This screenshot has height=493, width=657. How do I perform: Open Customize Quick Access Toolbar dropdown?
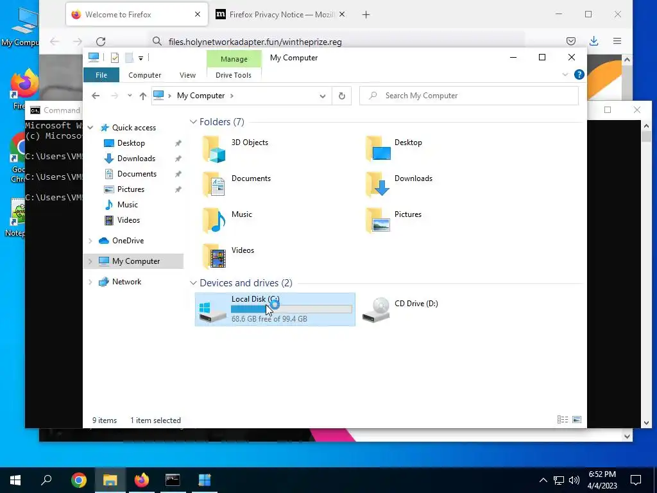coord(141,58)
